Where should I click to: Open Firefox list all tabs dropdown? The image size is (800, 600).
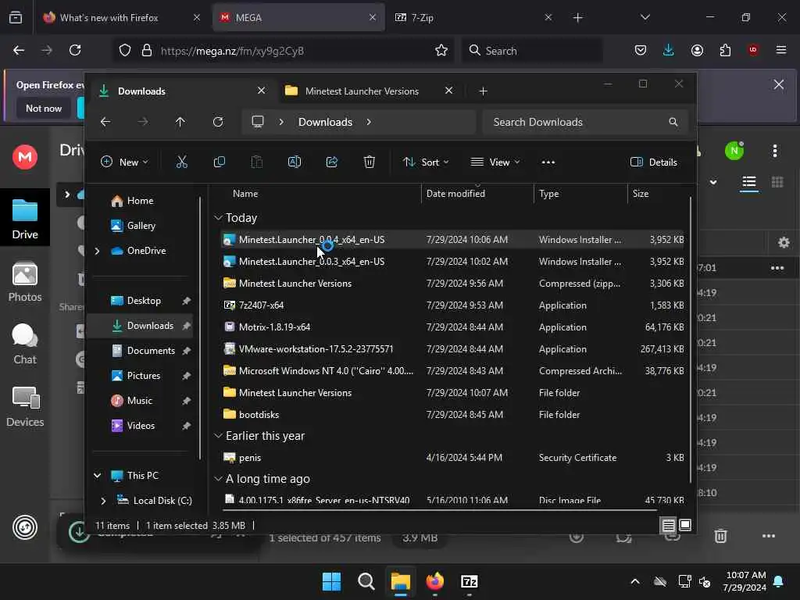pyautogui.click(x=645, y=17)
